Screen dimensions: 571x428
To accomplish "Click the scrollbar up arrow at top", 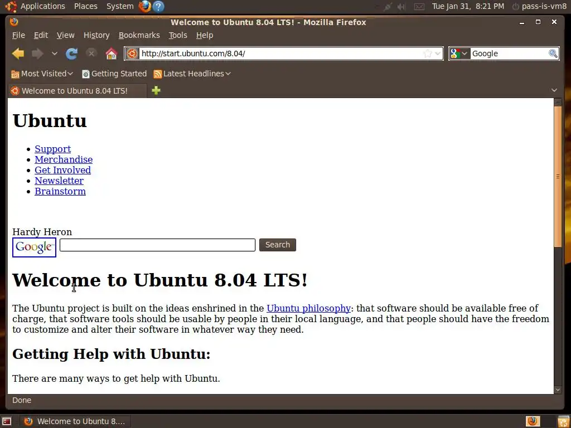I will click(558, 102).
